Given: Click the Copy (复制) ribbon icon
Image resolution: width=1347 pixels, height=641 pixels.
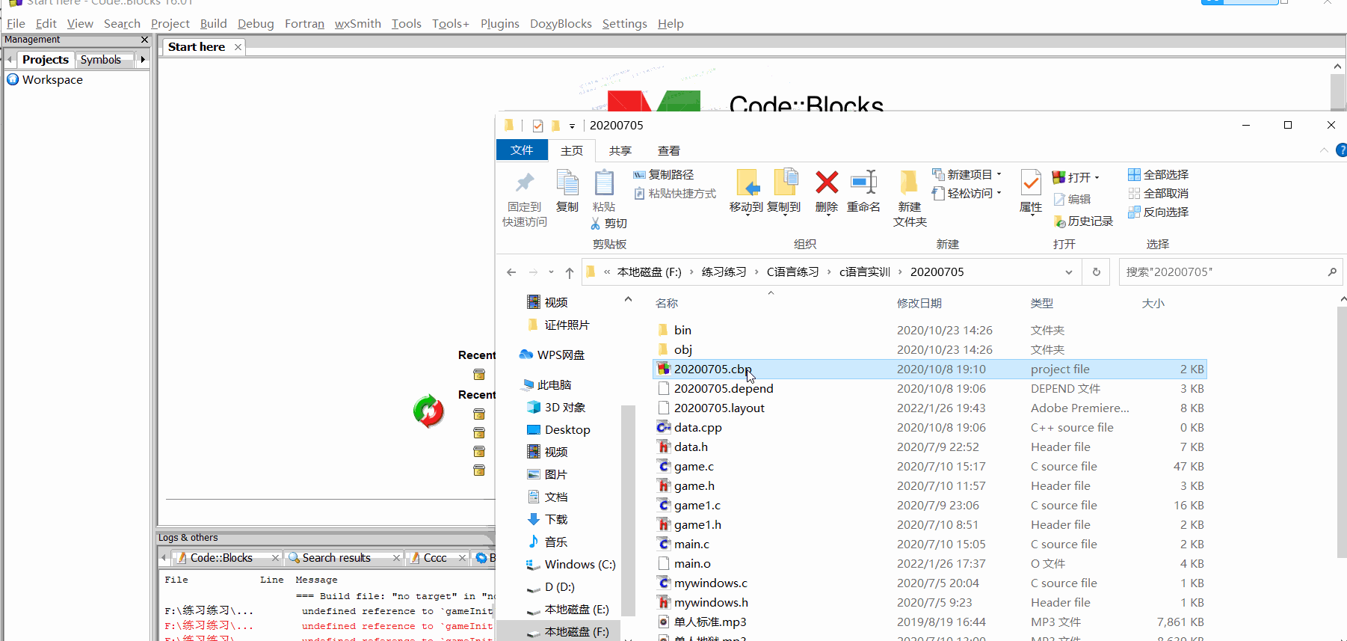Looking at the screenshot, I should 567,183.
